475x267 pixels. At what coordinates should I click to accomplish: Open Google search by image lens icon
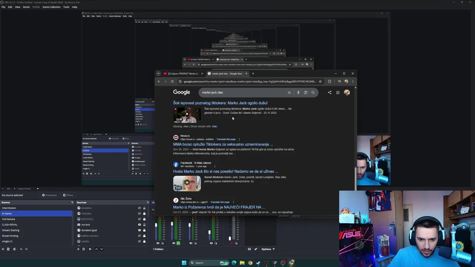click(305, 92)
